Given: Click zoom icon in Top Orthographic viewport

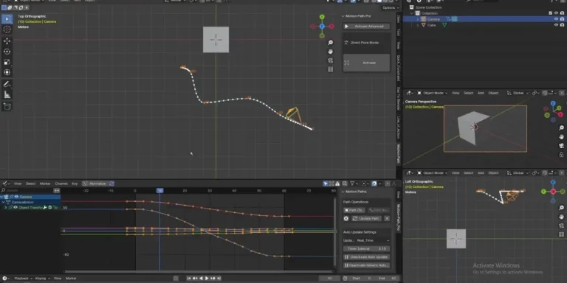Looking at the screenshot, I should pos(330,43).
